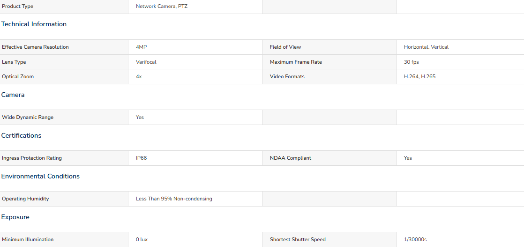
Task: Select the Wide Dynamic Range label
Action: tap(28, 118)
